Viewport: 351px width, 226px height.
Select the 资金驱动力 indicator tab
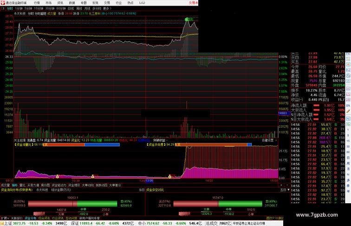click(x=59, y=185)
